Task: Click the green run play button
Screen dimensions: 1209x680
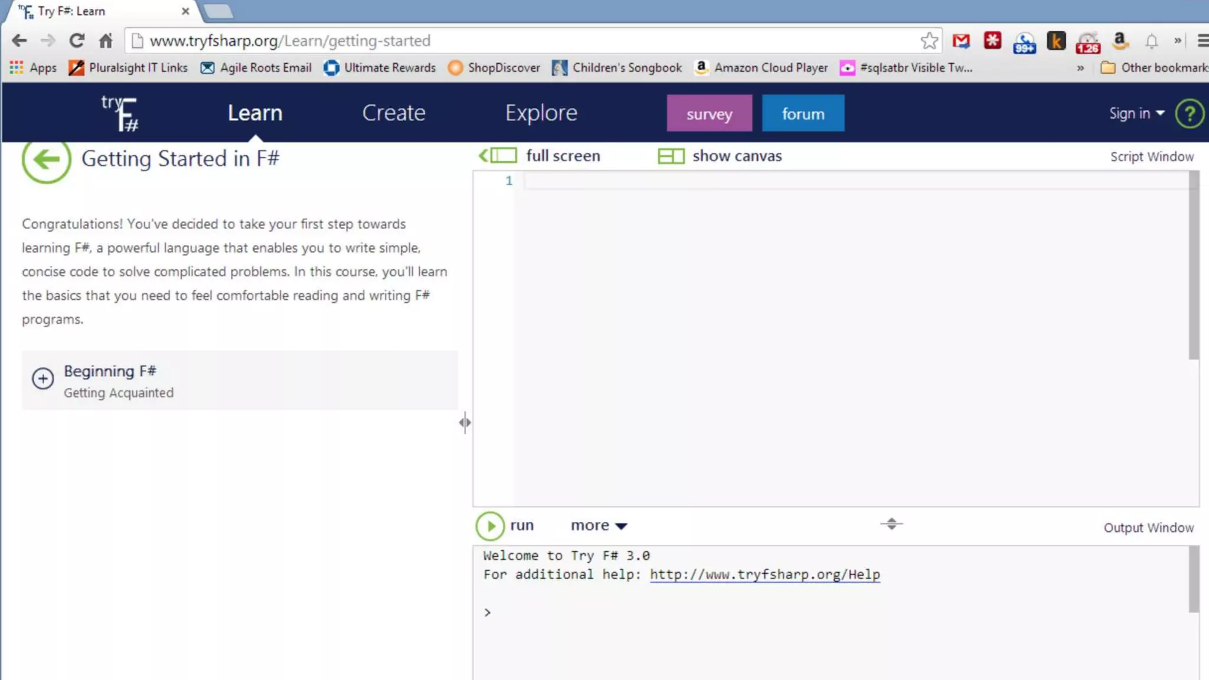Action: (x=490, y=526)
